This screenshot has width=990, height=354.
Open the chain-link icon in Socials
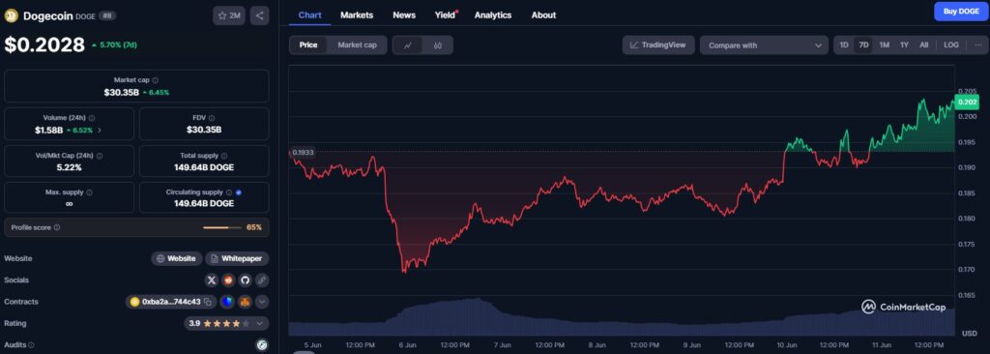[262, 280]
